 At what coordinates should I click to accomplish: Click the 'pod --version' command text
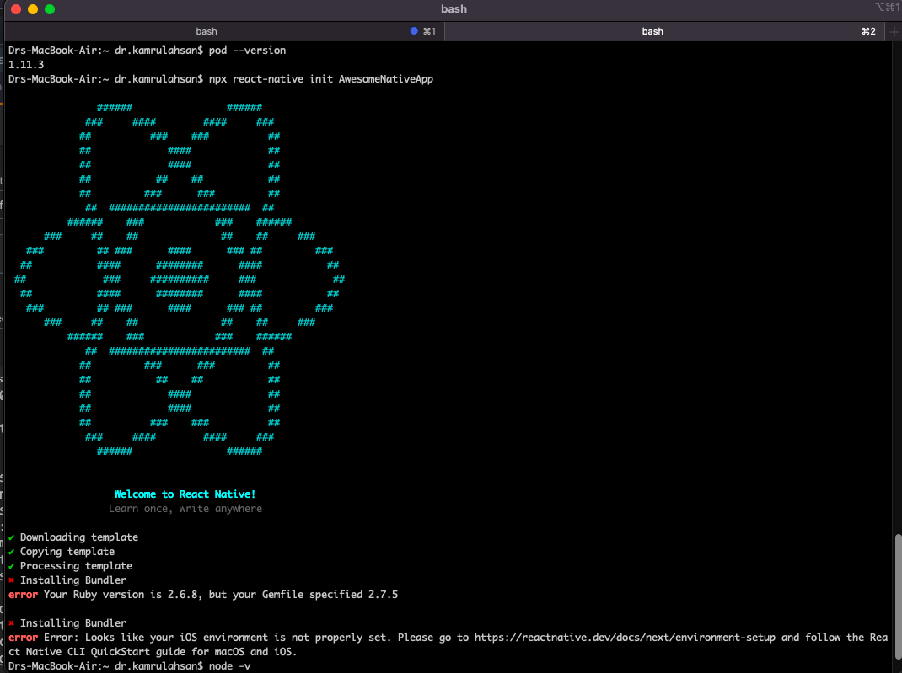point(247,50)
